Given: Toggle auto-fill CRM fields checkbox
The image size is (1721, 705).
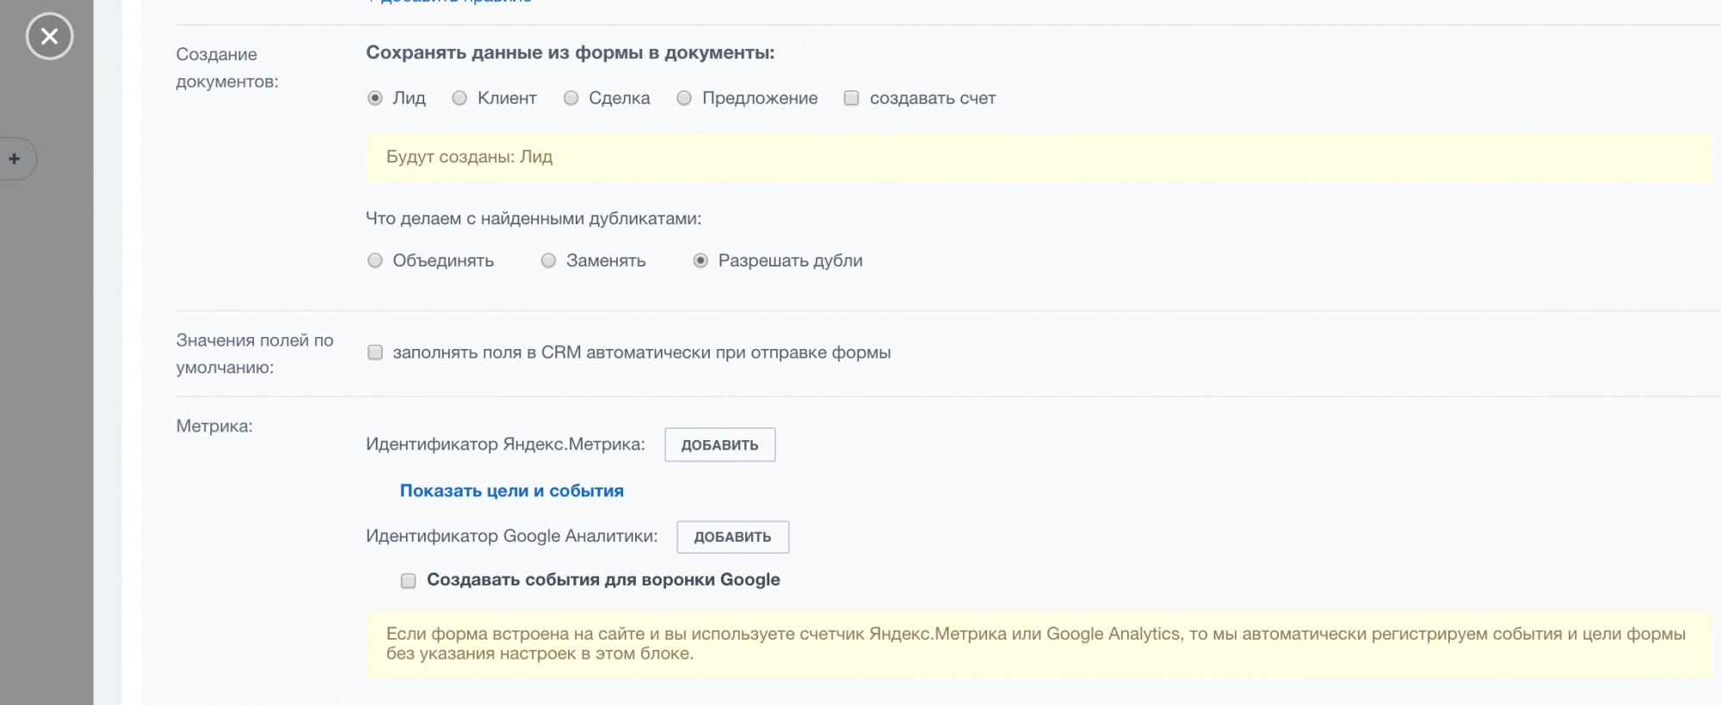Looking at the screenshot, I should (375, 352).
